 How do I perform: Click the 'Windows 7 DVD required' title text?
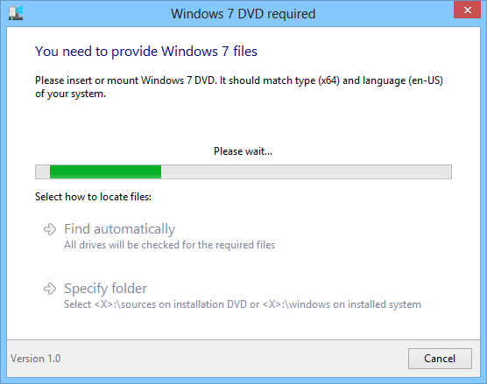click(x=243, y=14)
